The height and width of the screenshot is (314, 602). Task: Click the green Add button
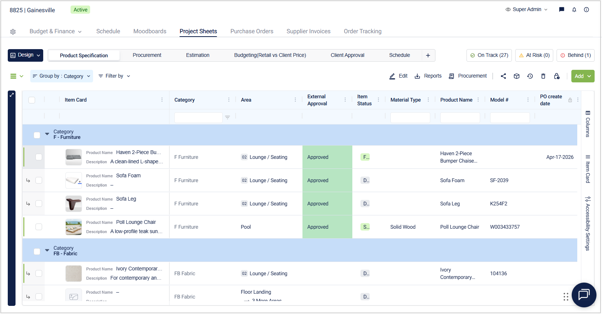coord(583,76)
